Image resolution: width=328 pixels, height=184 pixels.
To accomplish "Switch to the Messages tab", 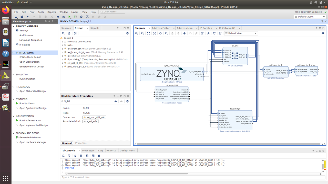I will (88, 151).
